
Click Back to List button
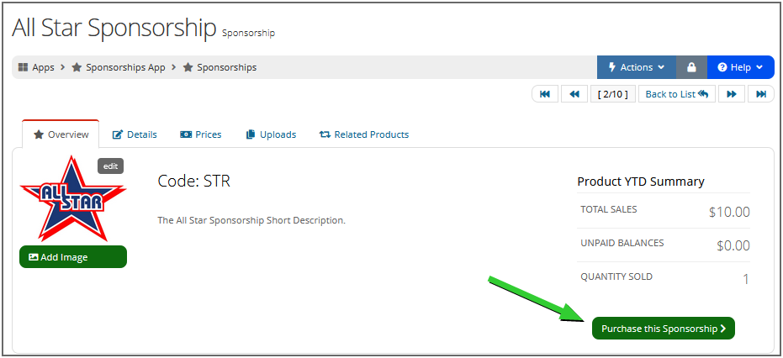tap(677, 94)
